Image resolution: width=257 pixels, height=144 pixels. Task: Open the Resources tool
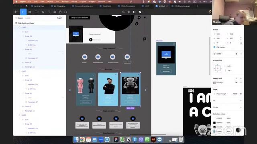tap(55, 12)
